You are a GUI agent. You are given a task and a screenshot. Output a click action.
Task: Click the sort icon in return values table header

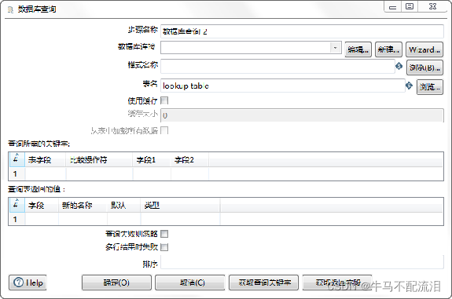click(x=17, y=205)
